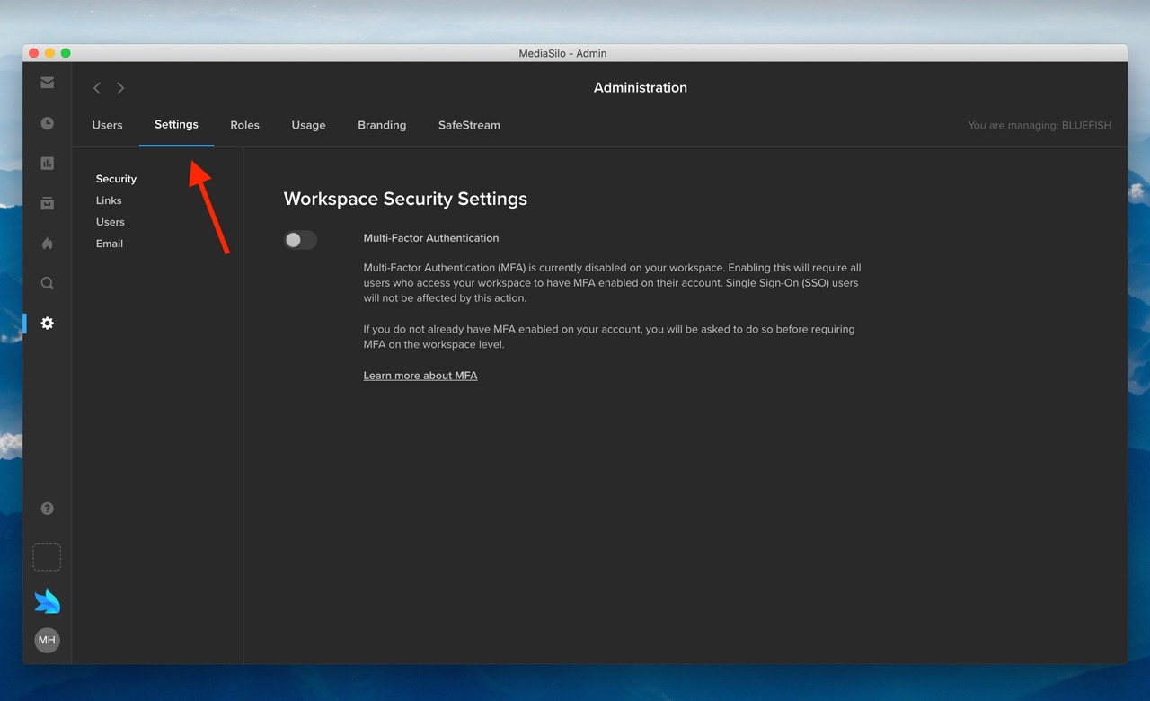This screenshot has height=701, width=1150.
Task: Select Links in the settings menu
Action: click(108, 200)
